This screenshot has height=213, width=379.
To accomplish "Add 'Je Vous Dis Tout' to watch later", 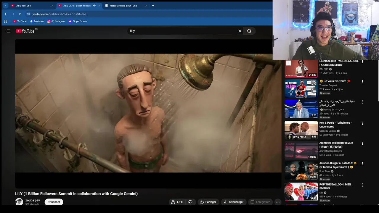I will tap(314, 83).
